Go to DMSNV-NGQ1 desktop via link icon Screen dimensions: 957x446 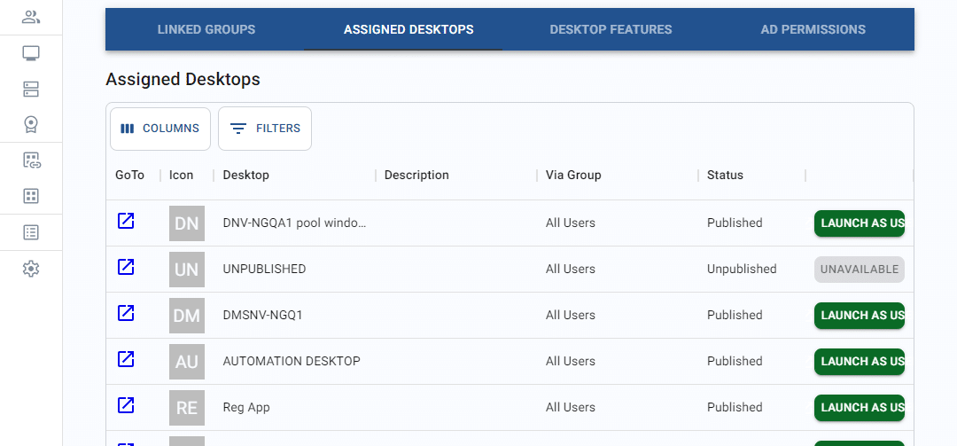click(126, 313)
